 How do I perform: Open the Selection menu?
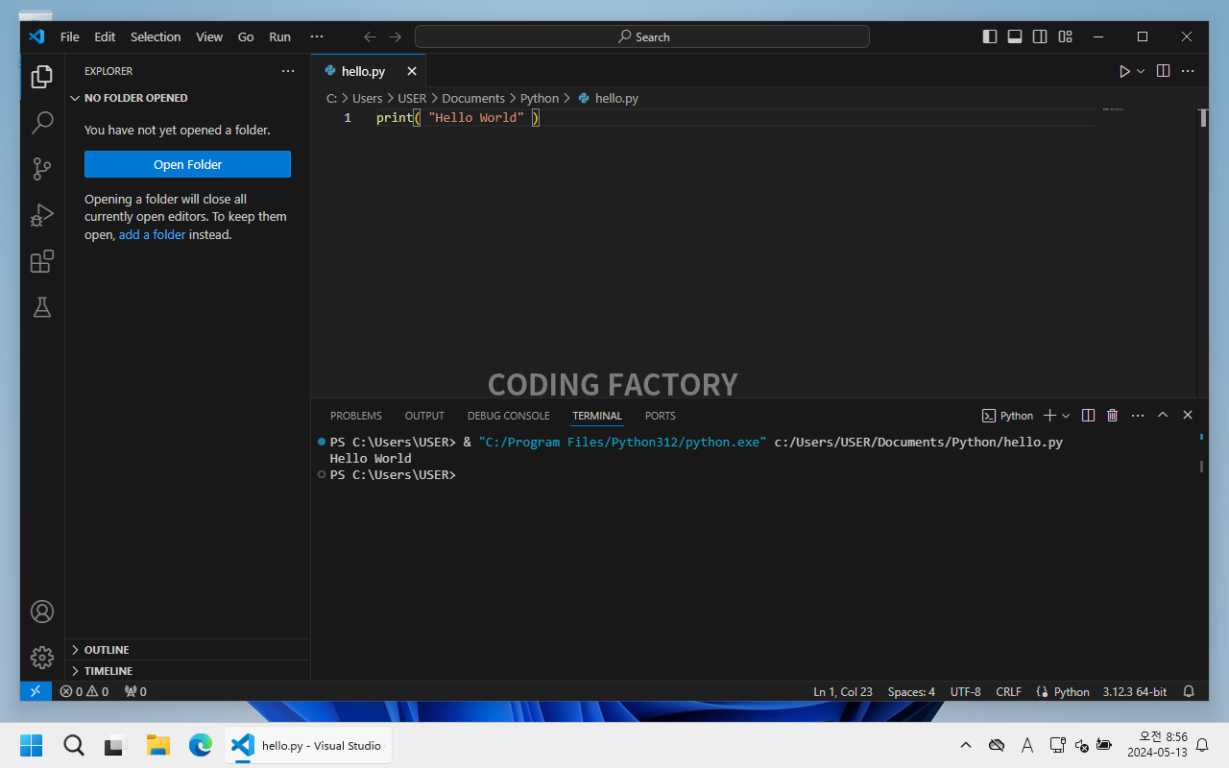point(156,36)
